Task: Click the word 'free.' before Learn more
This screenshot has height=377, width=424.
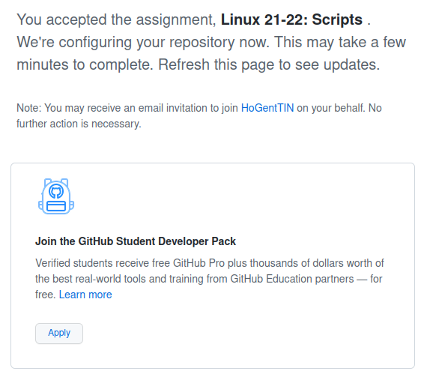Action: point(46,295)
